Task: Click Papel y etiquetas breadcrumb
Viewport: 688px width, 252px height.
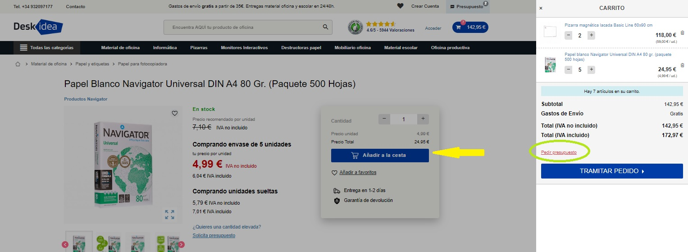Action: (92, 64)
